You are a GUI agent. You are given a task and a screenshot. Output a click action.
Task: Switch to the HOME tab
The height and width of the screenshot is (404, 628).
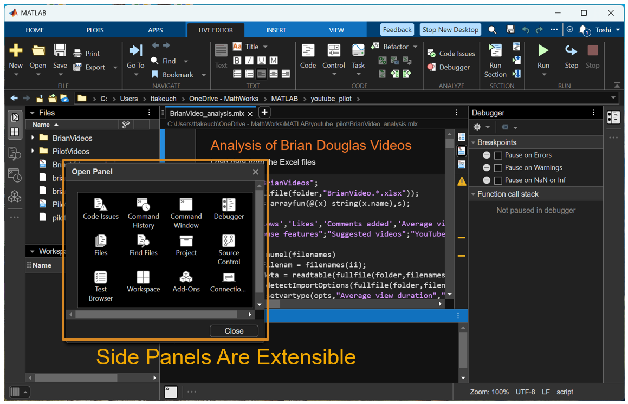(x=35, y=30)
